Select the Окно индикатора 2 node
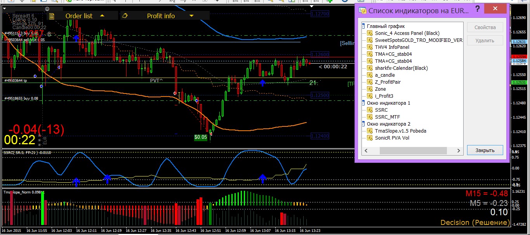 click(388, 124)
